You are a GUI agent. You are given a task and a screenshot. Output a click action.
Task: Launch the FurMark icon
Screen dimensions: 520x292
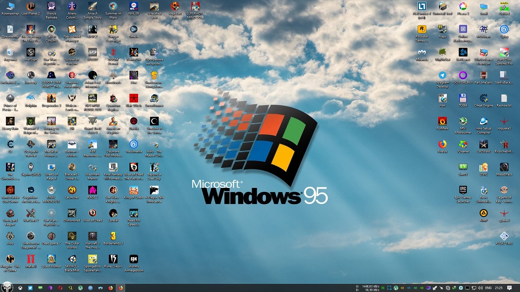point(442,123)
